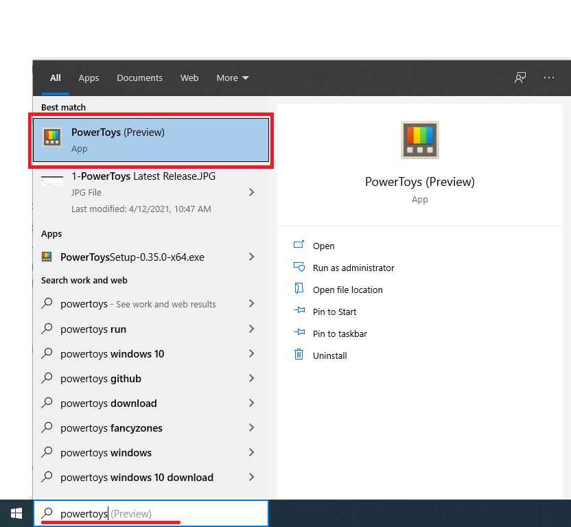Expand chevron for 1-PowerToys Latest Release.JPG
The height and width of the screenshot is (527, 571).
coord(251,192)
